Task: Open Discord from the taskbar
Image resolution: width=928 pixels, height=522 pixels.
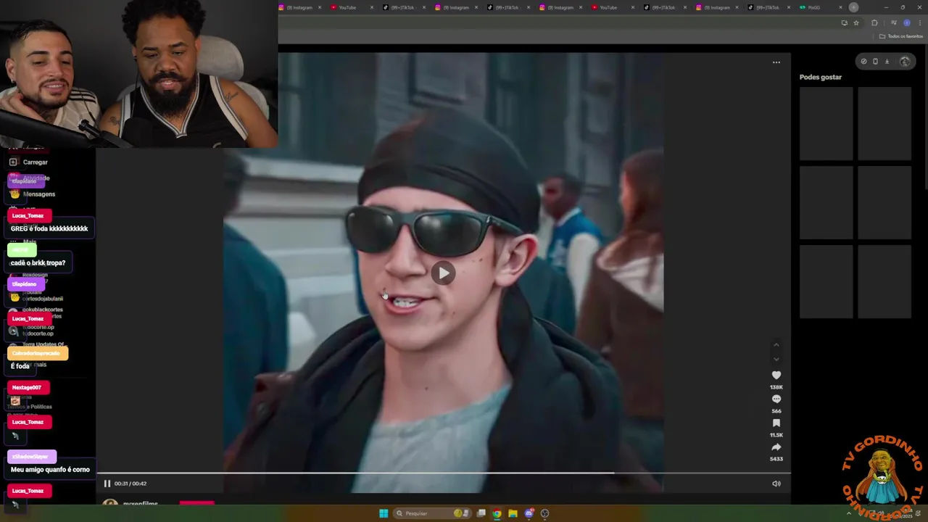Action: (x=529, y=513)
